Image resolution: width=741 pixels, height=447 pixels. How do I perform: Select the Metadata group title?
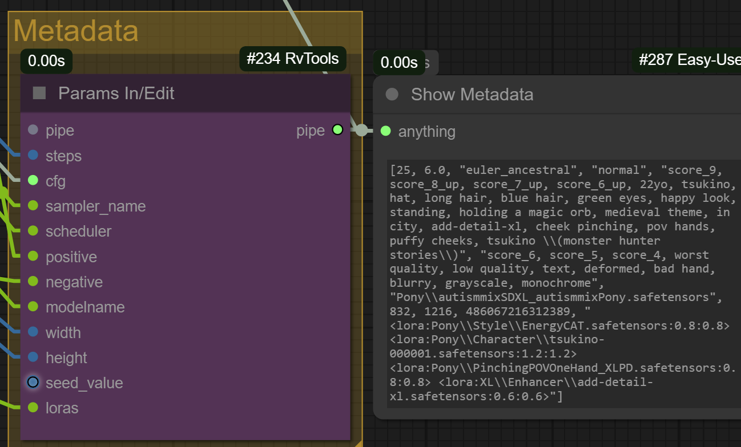[76, 31]
